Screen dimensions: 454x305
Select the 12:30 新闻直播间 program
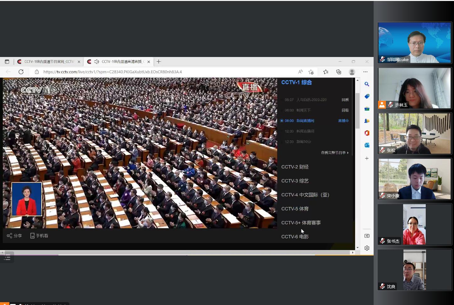[x=299, y=131]
